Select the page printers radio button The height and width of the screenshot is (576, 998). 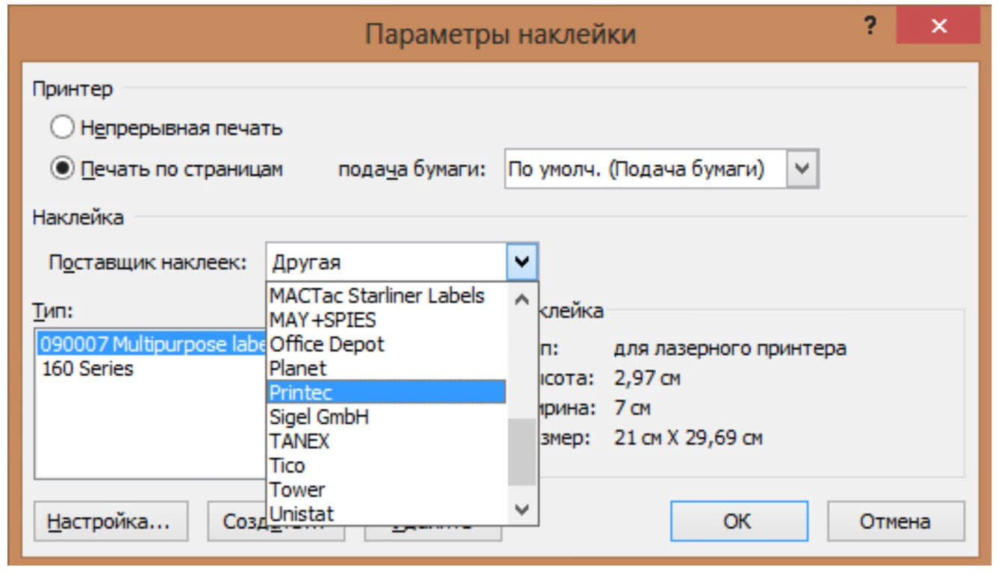coord(63,169)
